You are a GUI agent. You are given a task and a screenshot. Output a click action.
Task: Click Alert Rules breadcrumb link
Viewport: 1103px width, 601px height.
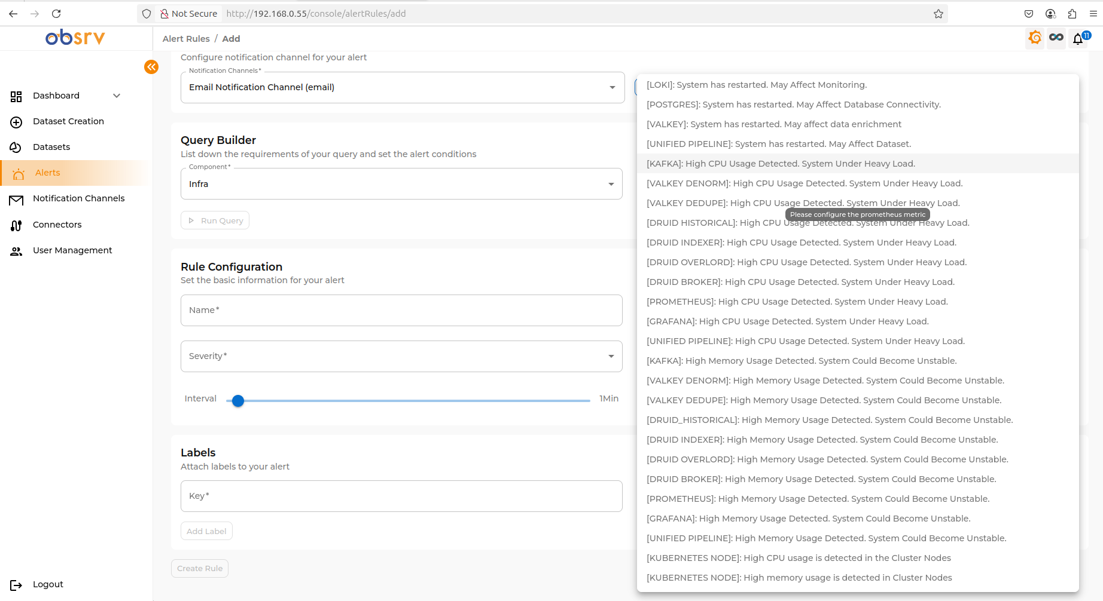pyautogui.click(x=186, y=39)
